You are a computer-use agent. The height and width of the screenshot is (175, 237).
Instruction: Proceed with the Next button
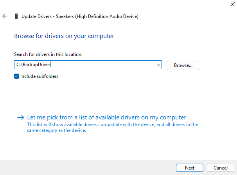pyautogui.click(x=190, y=168)
